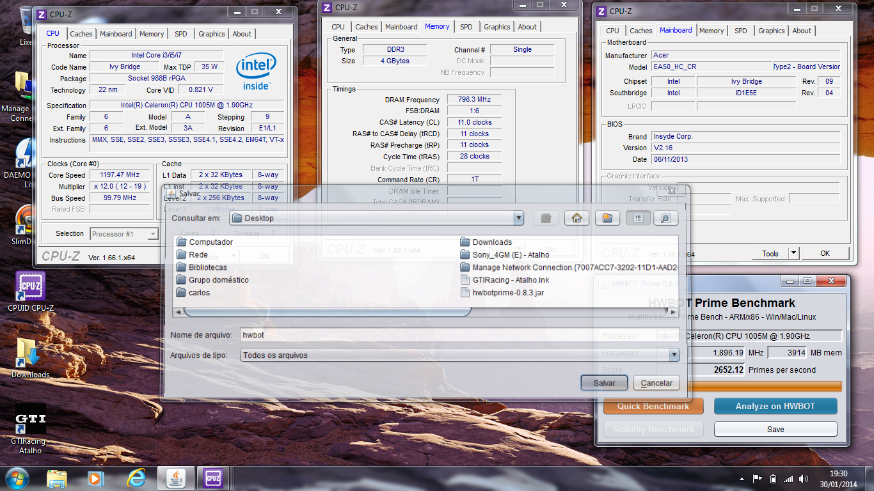The height and width of the screenshot is (491, 874).
Task: Click Quick Benchmark in HWBOT Prime
Action: click(653, 406)
